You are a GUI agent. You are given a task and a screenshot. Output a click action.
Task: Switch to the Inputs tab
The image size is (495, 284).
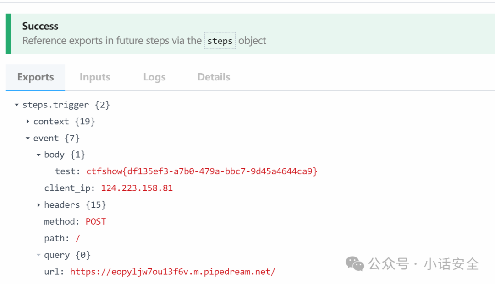tap(95, 77)
